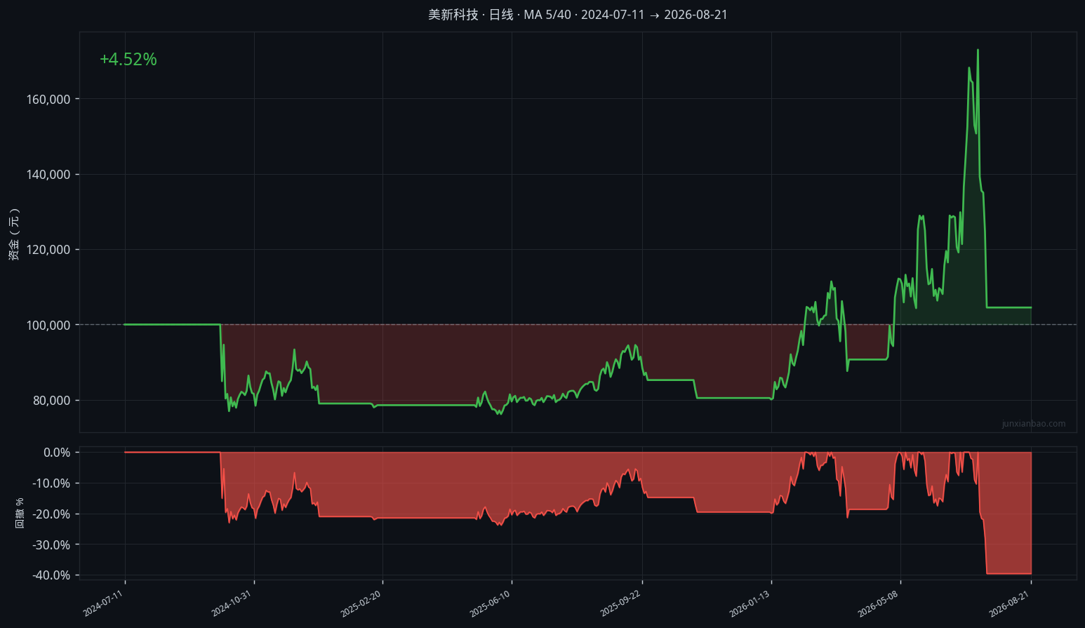
Task: Click the 160,000 y-axis tick label
Action: (x=48, y=100)
